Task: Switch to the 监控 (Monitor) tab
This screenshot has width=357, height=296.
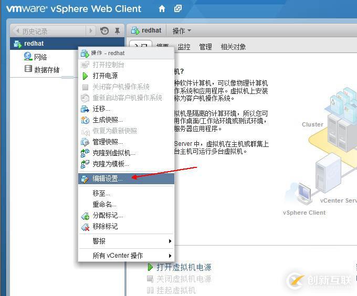Action: point(184,47)
